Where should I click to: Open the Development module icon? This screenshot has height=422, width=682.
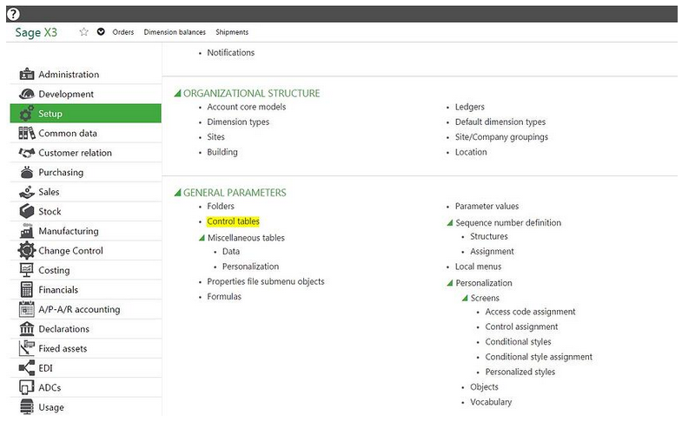(26, 94)
